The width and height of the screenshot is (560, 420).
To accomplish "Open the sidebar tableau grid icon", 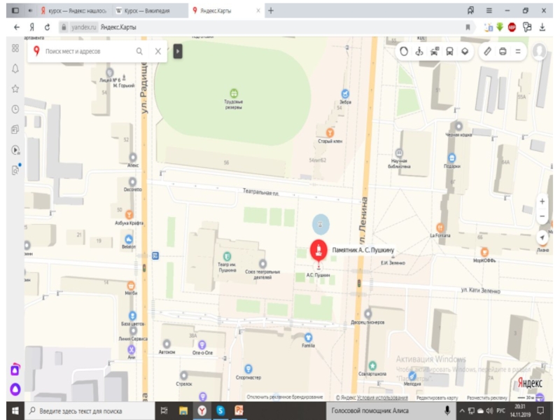I will [15, 48].
